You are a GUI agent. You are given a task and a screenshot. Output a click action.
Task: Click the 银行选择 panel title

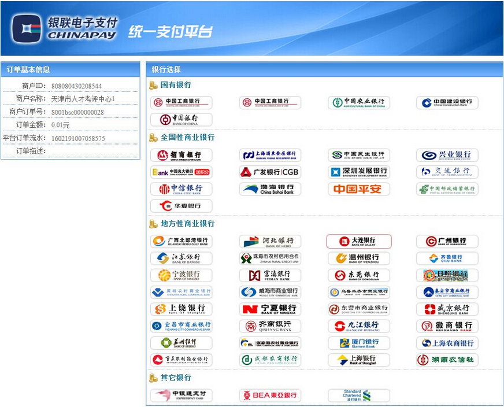coord(166,69)
